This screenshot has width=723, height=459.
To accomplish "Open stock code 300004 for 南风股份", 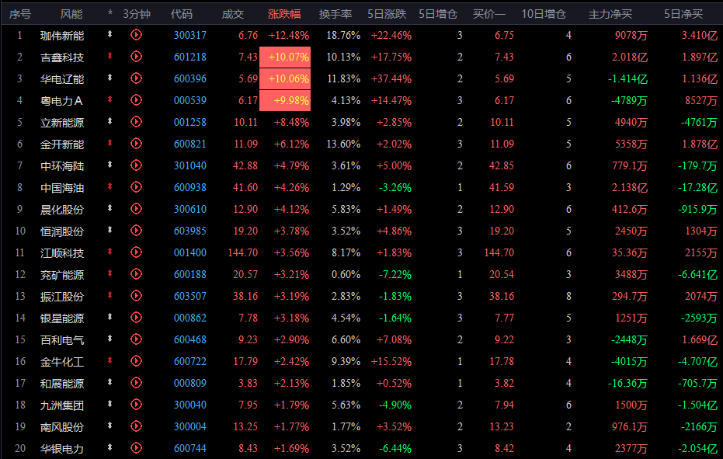I will (190, 426).
